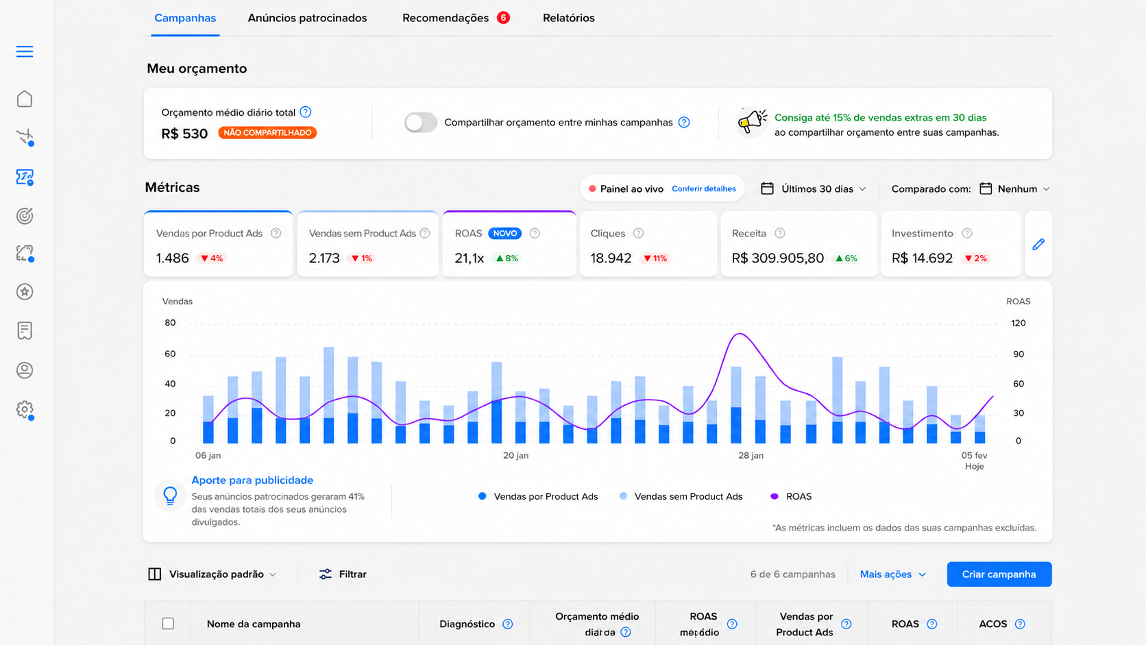Open the target icon in the sidebar
The image size is (1146, 645).
[25, 216]
